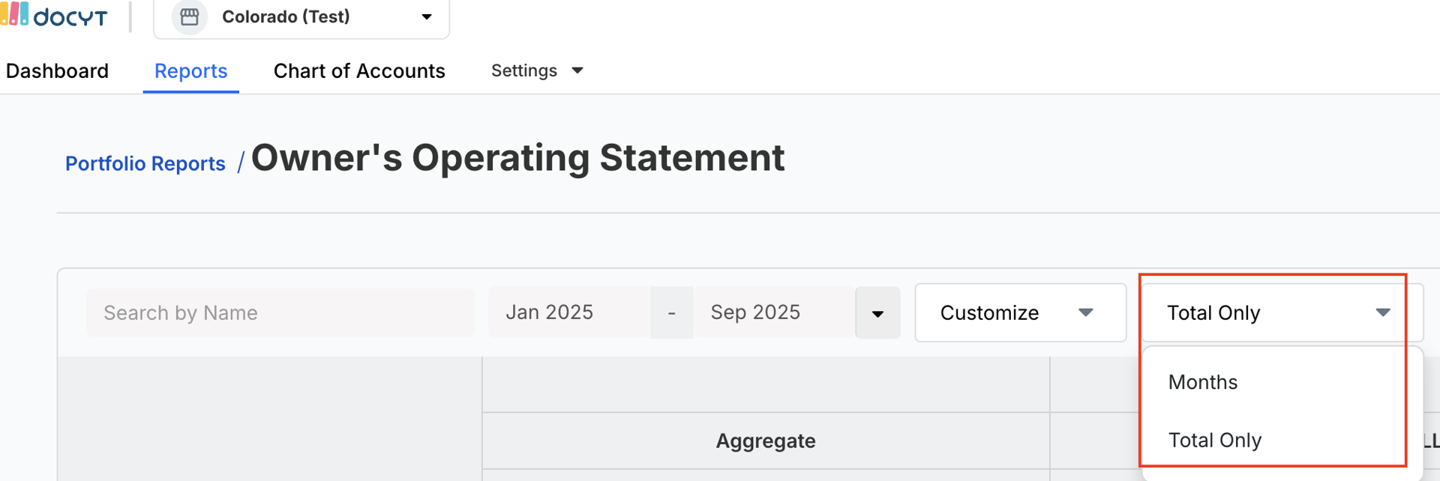Click the Docyt logo icon
The image size is (1440, 481).
tap(15, 14)
